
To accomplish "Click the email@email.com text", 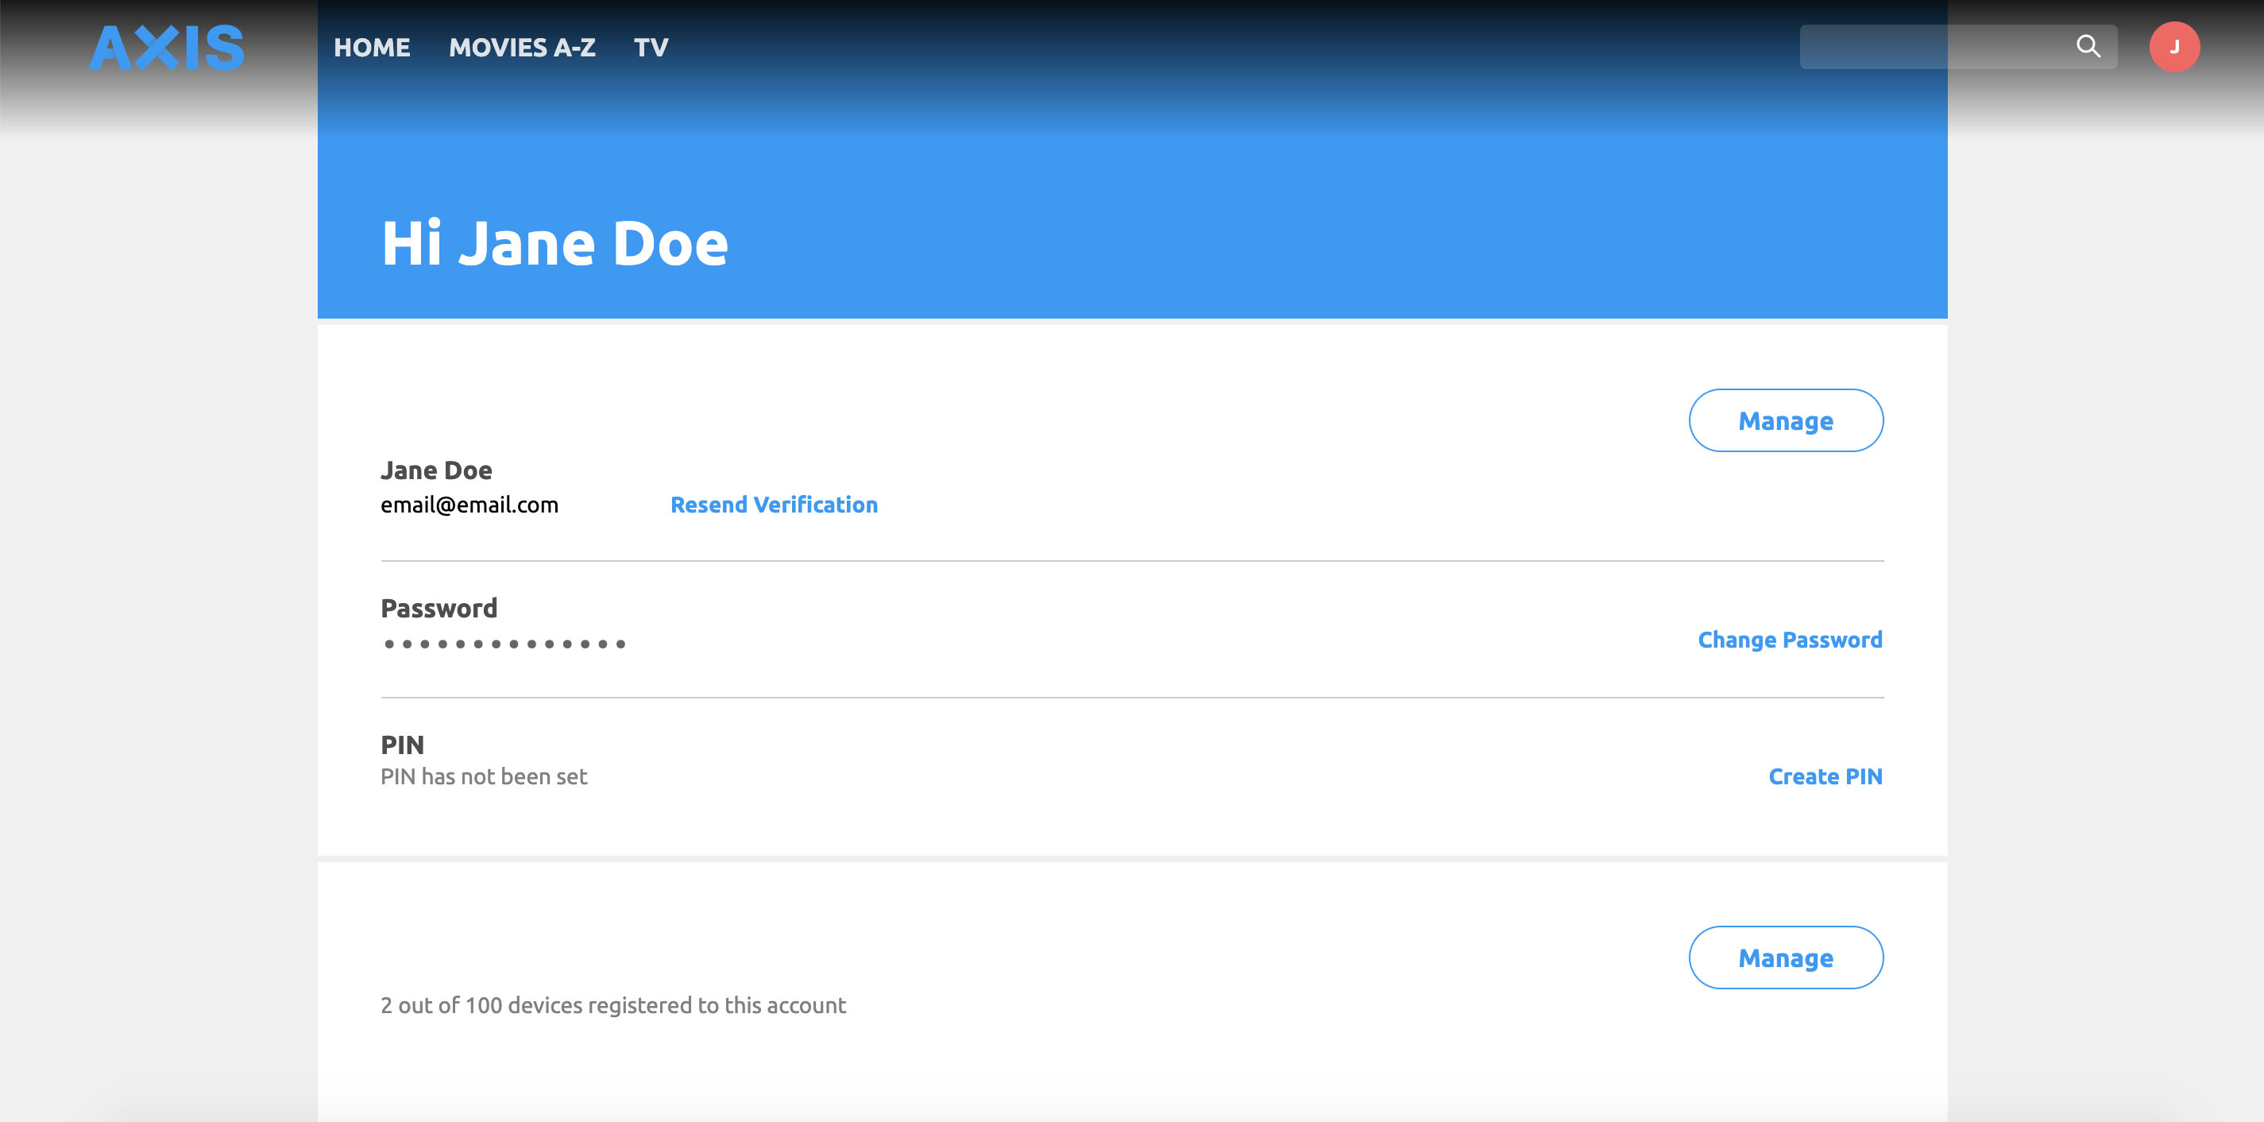I will pos(469,505).
